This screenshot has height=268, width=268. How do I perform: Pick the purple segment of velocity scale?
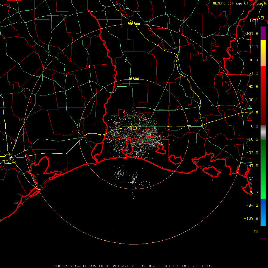[x=263, y=33]
